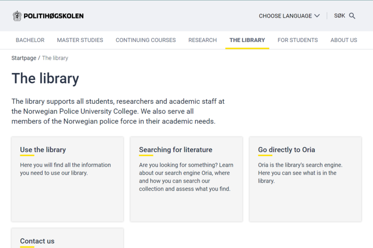This screenshot has height=248, width=373.
Task: Navigate to About Us page
Action: click(x=344, y=40)
